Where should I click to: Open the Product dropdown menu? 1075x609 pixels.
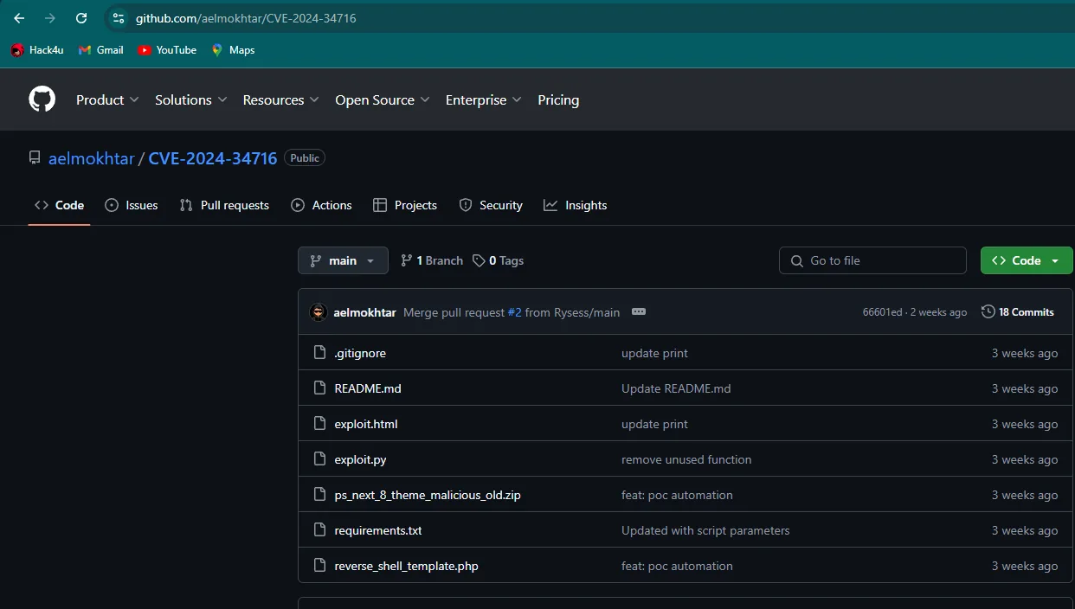[x=107, y=99]
